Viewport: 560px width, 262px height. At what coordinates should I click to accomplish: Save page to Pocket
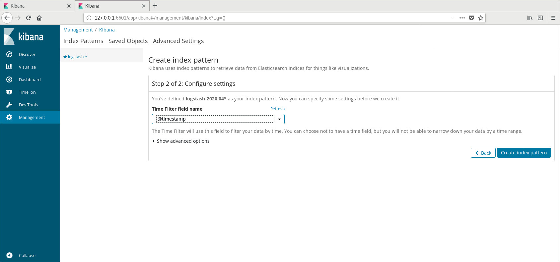(x=471, y=18)
